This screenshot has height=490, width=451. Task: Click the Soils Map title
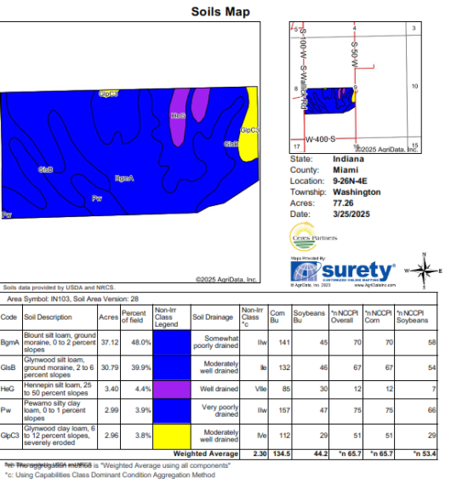coord(220,12)
